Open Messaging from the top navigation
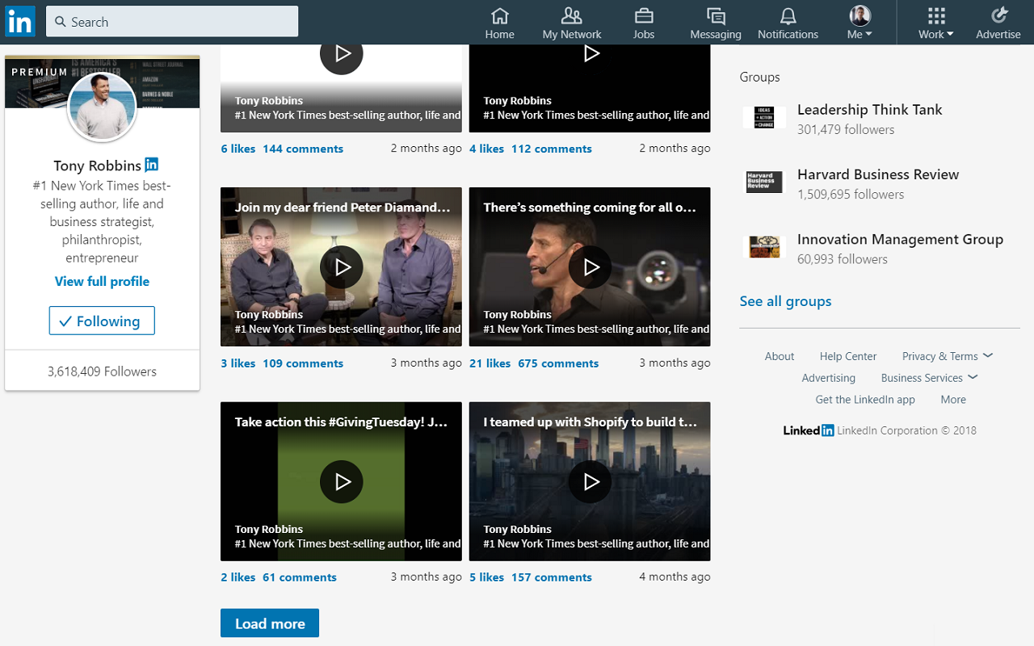 [715, 22]
